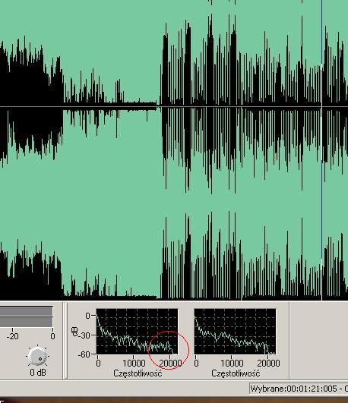Select the left channel spectrum graph
The image size is (348, 403).
pos(137,332)
